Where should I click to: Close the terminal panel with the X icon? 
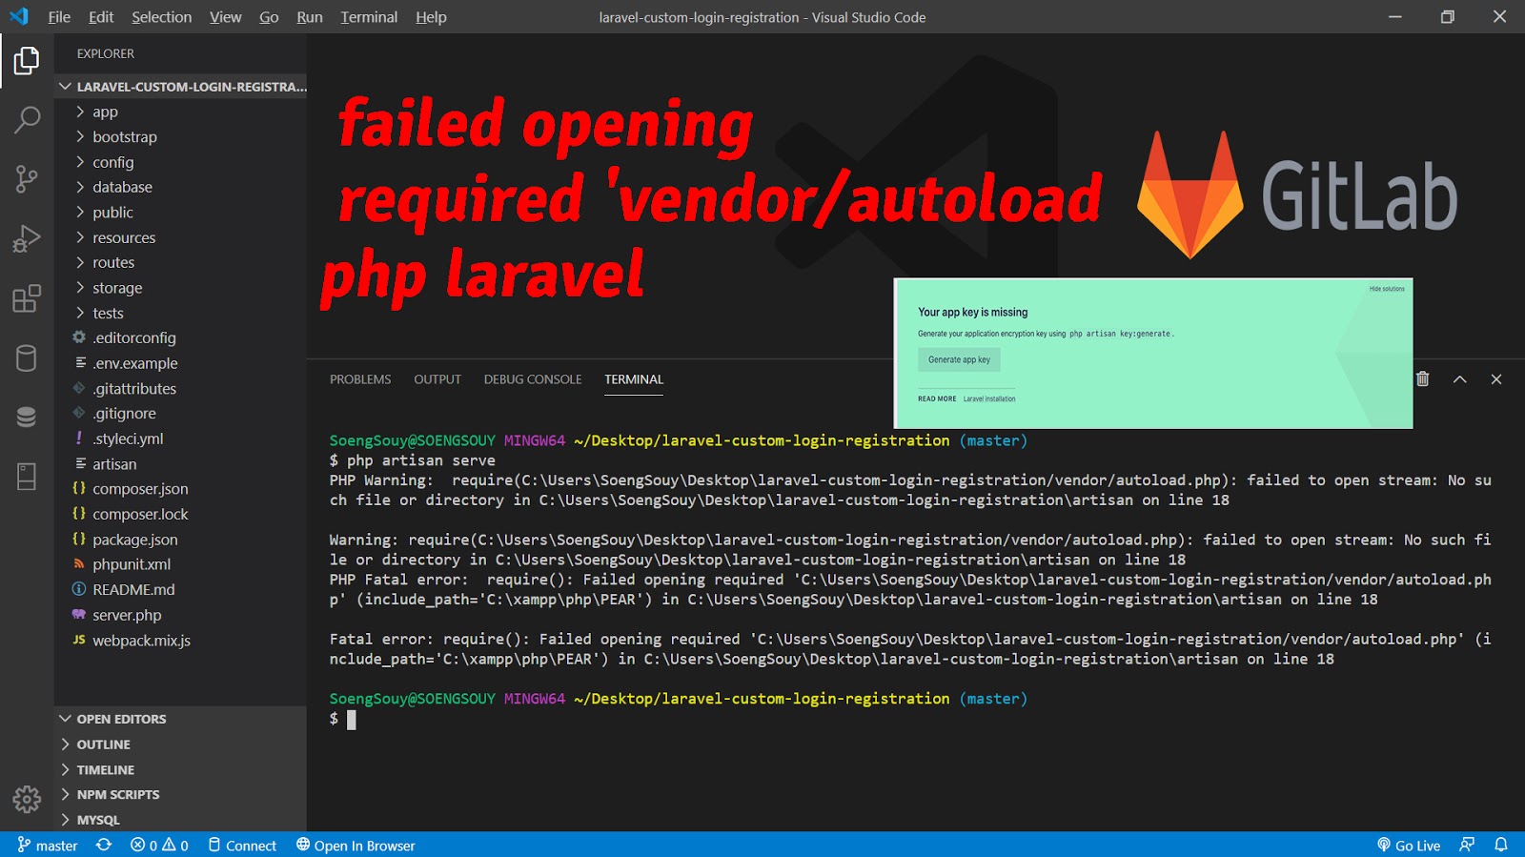[1496, 379]
